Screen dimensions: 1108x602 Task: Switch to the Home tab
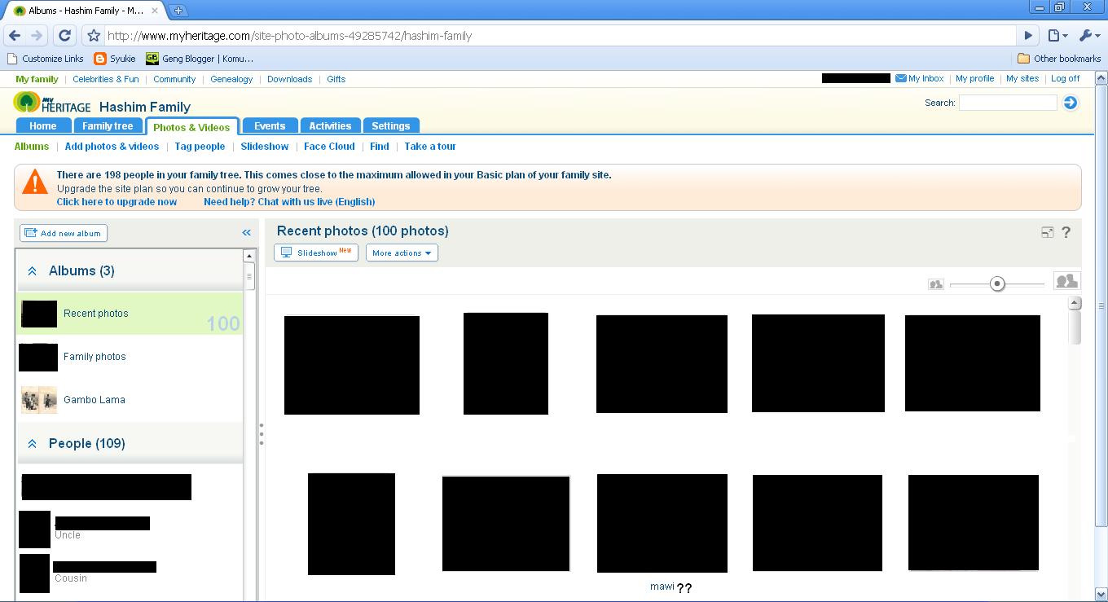click(43, 126)
